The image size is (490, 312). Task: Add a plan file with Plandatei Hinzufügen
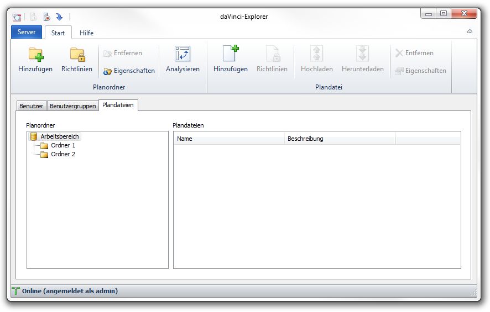(x=231, y=60)
